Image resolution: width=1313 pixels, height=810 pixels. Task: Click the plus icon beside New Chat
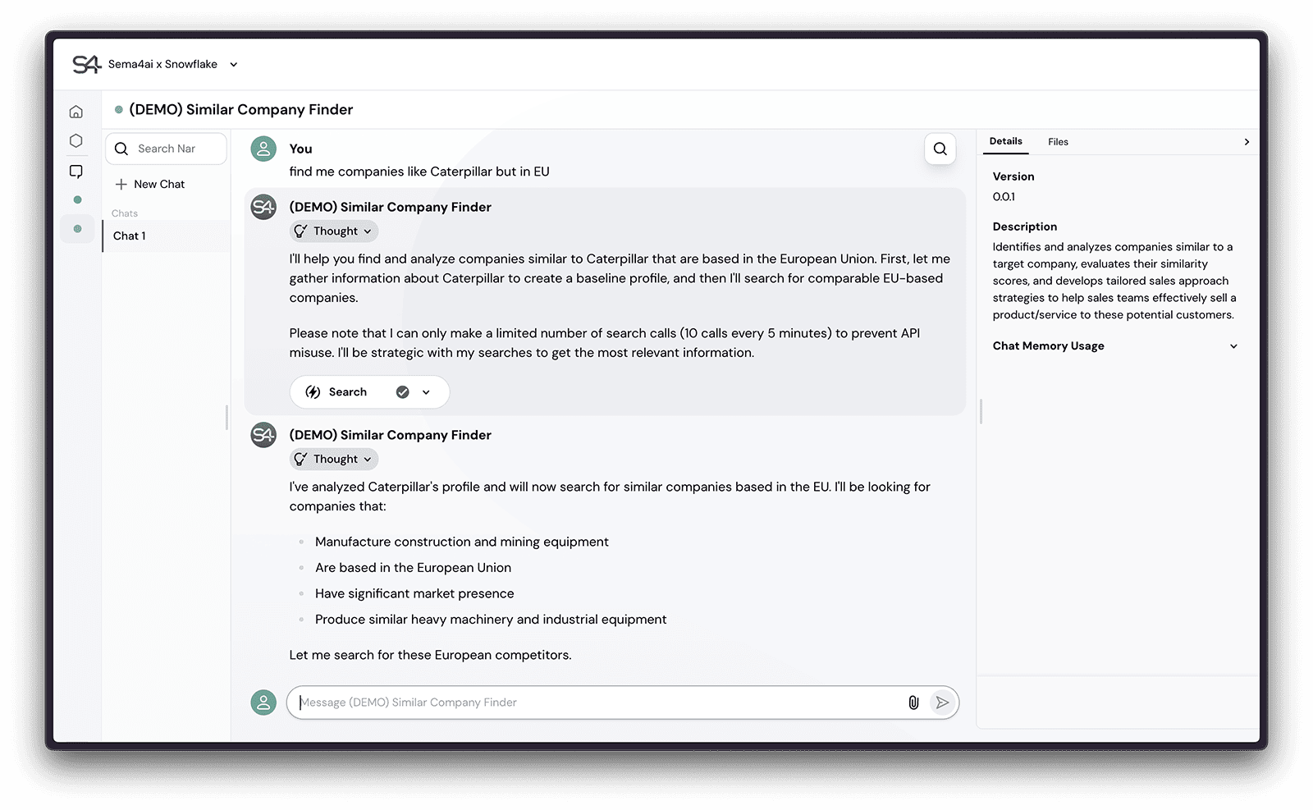(121, 185)
